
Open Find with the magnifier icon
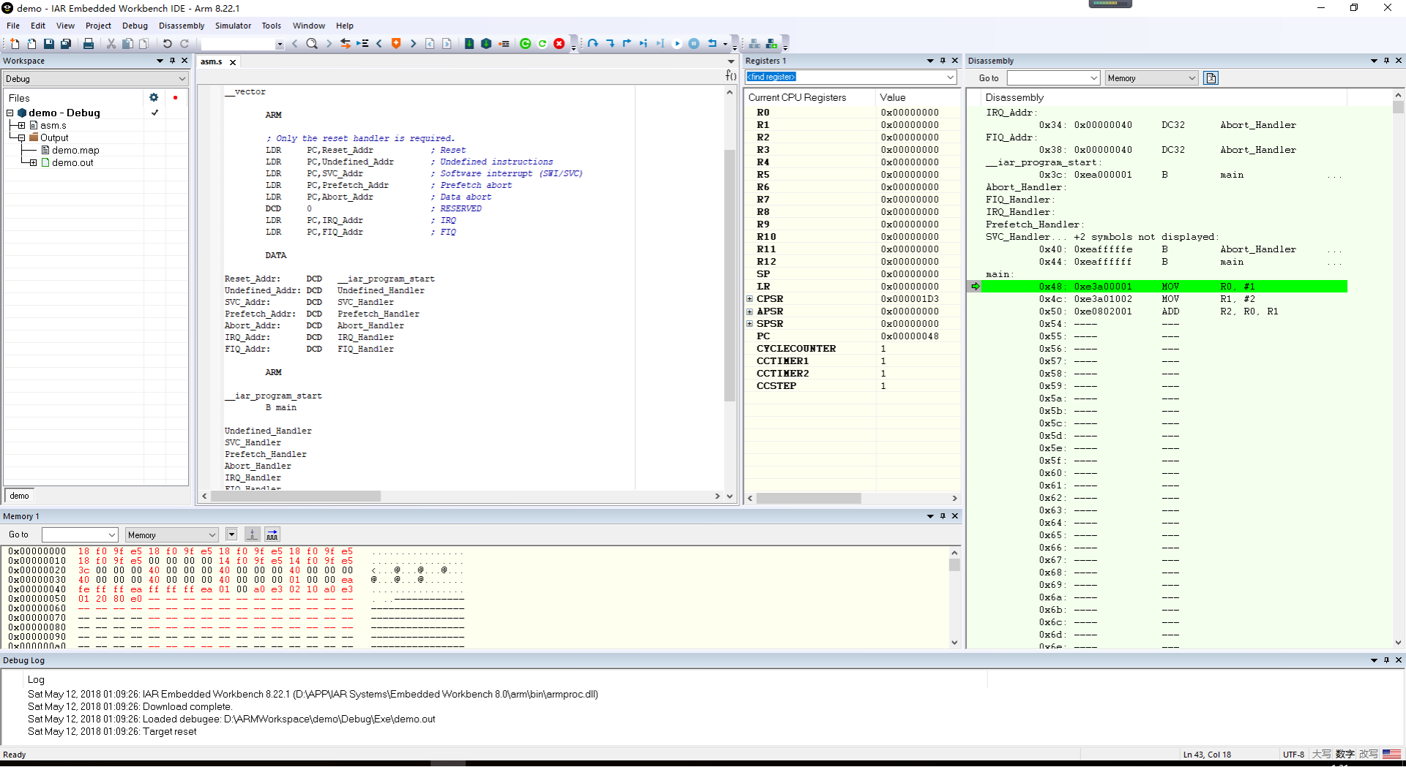pyautogui.click(x=312, y=44)
